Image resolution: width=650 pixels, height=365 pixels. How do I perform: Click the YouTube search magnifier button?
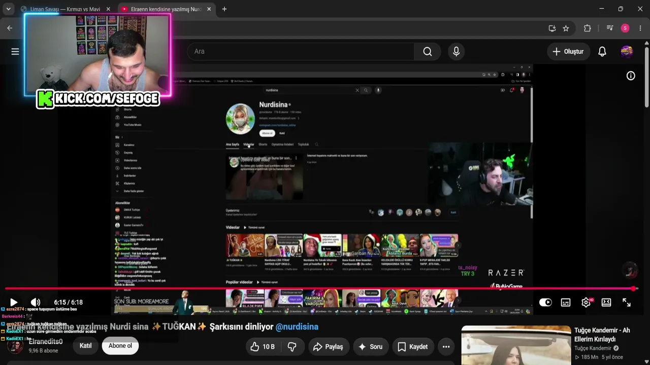click(428, 51)
